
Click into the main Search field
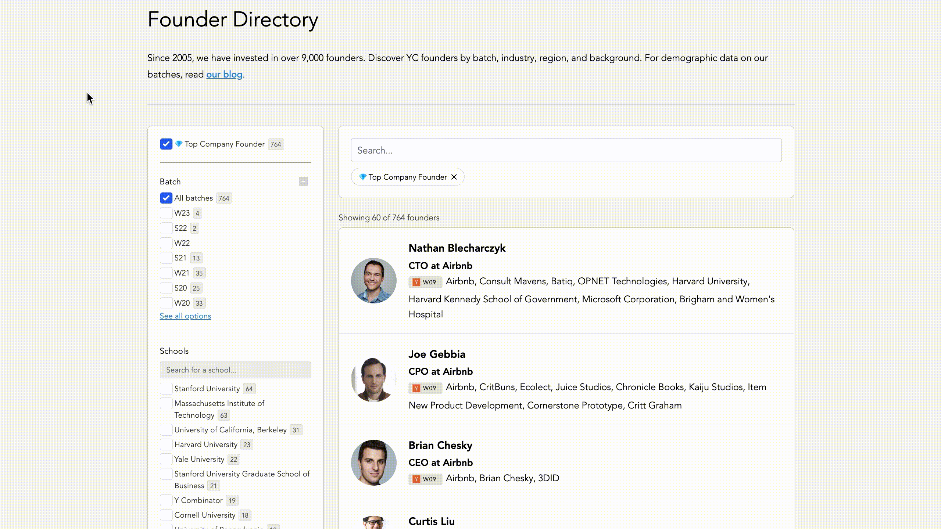[x=566, y=150]
